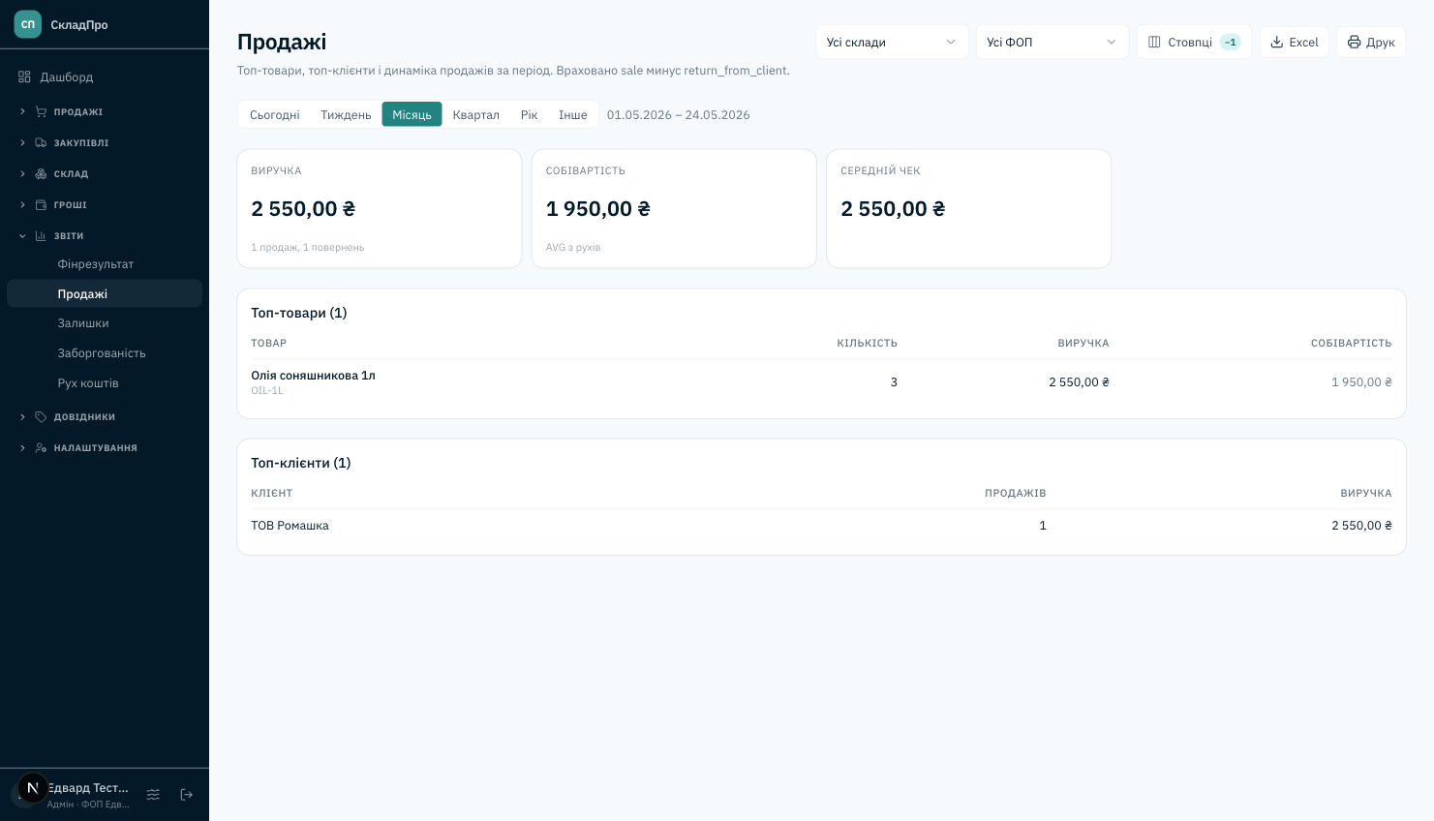Open the sliders settings icon near user name

click(153, 795)
